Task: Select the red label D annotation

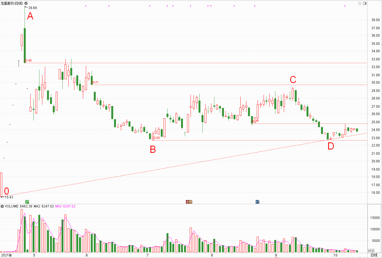Action: [x=331, y=146]
